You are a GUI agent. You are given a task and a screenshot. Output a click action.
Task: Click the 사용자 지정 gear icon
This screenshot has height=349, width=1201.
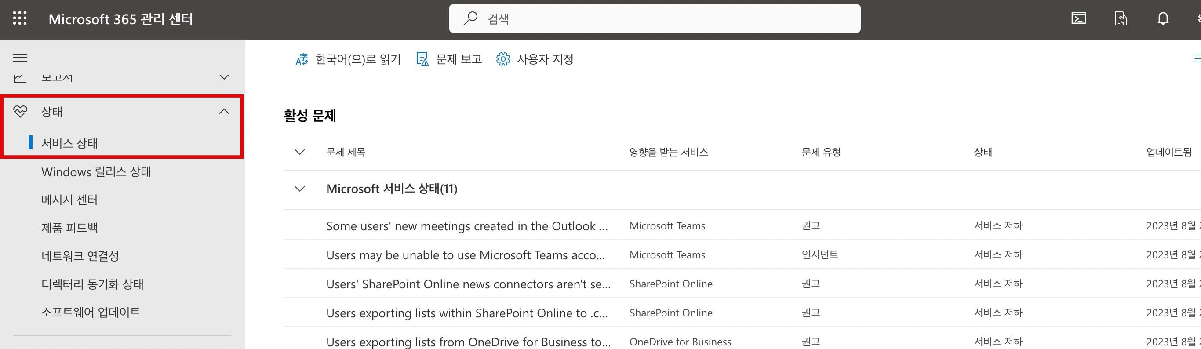503,59
